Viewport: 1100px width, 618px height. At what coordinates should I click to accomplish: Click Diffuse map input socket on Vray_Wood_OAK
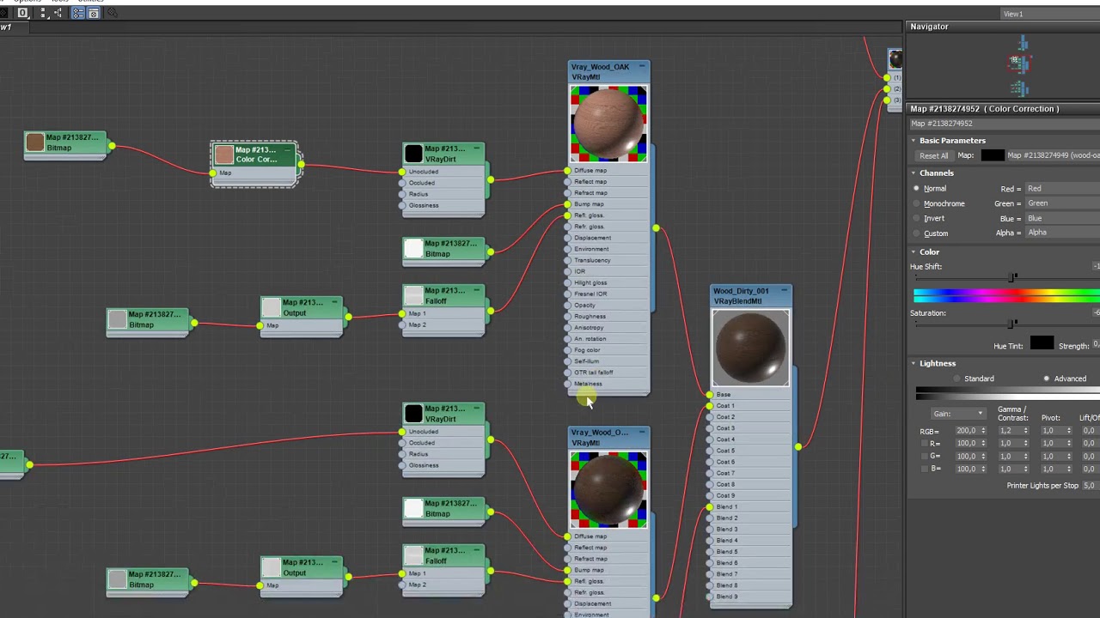[567, 171]
